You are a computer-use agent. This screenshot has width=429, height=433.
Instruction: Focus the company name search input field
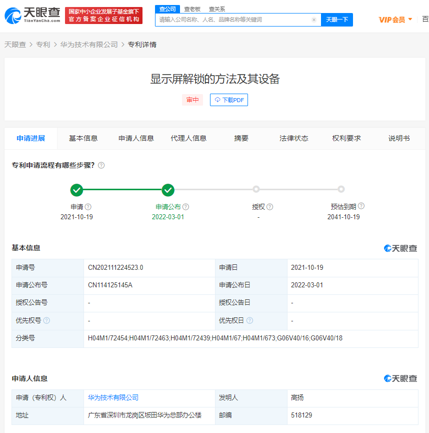[232, 20]
